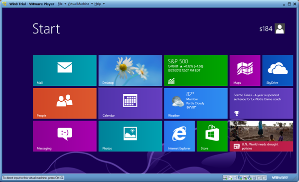Click the s184 user avatar picture
Screen dimensions: 299x182
tap(280, 28)
